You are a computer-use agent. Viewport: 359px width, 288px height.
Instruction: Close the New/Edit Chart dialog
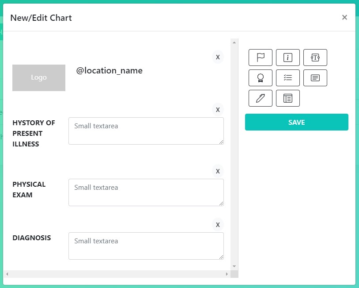[344, 18]
